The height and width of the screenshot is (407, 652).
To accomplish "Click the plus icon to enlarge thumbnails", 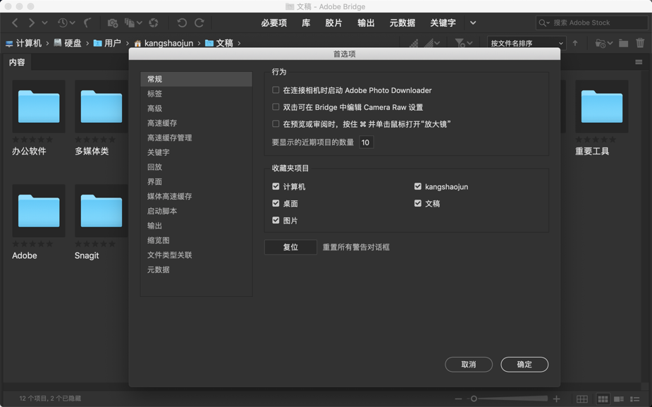I will click(556, 399).
